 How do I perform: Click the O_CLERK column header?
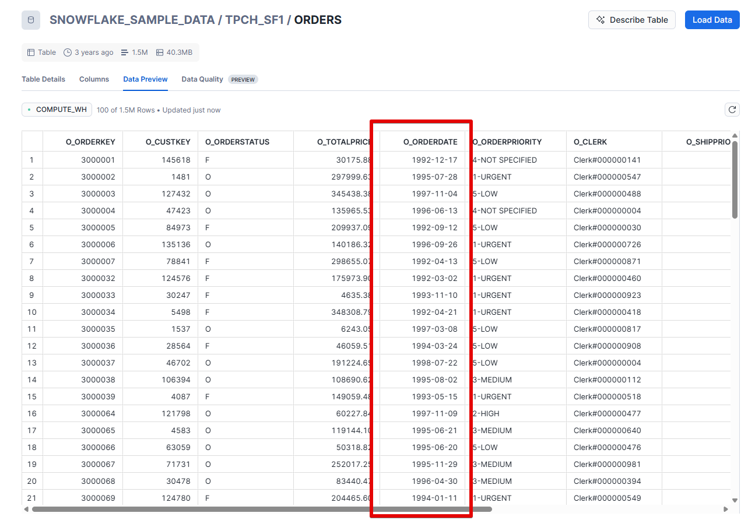pos(614,142)
